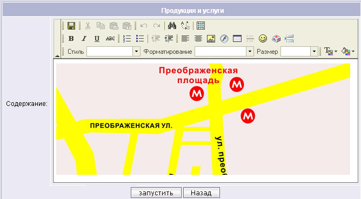Insert a Flash object
The width and height of the screenshot is (361, 199).
pyautogui.click(x=224, y=39)
